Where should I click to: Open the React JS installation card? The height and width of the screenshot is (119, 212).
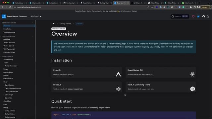[86, 87]
